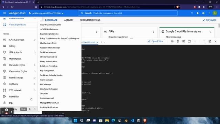
Task: Unpin Security from the sidebar
Action: (30, 109)
